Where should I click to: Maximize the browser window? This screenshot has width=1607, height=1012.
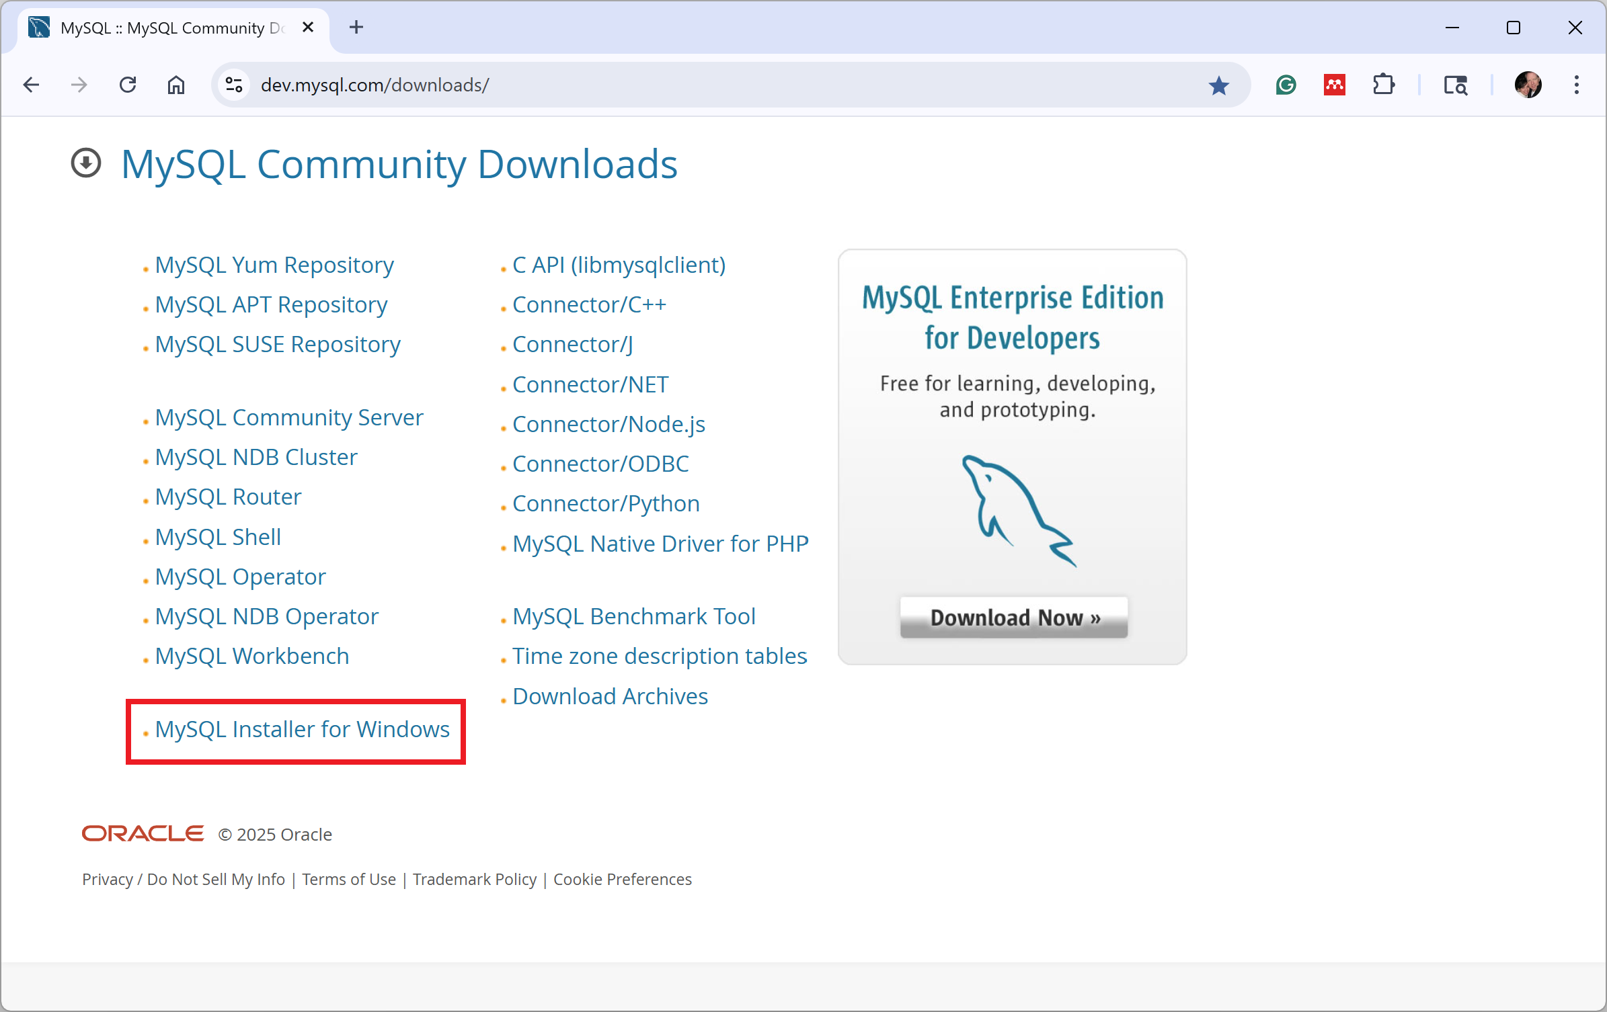click(x=1514, y=28)
